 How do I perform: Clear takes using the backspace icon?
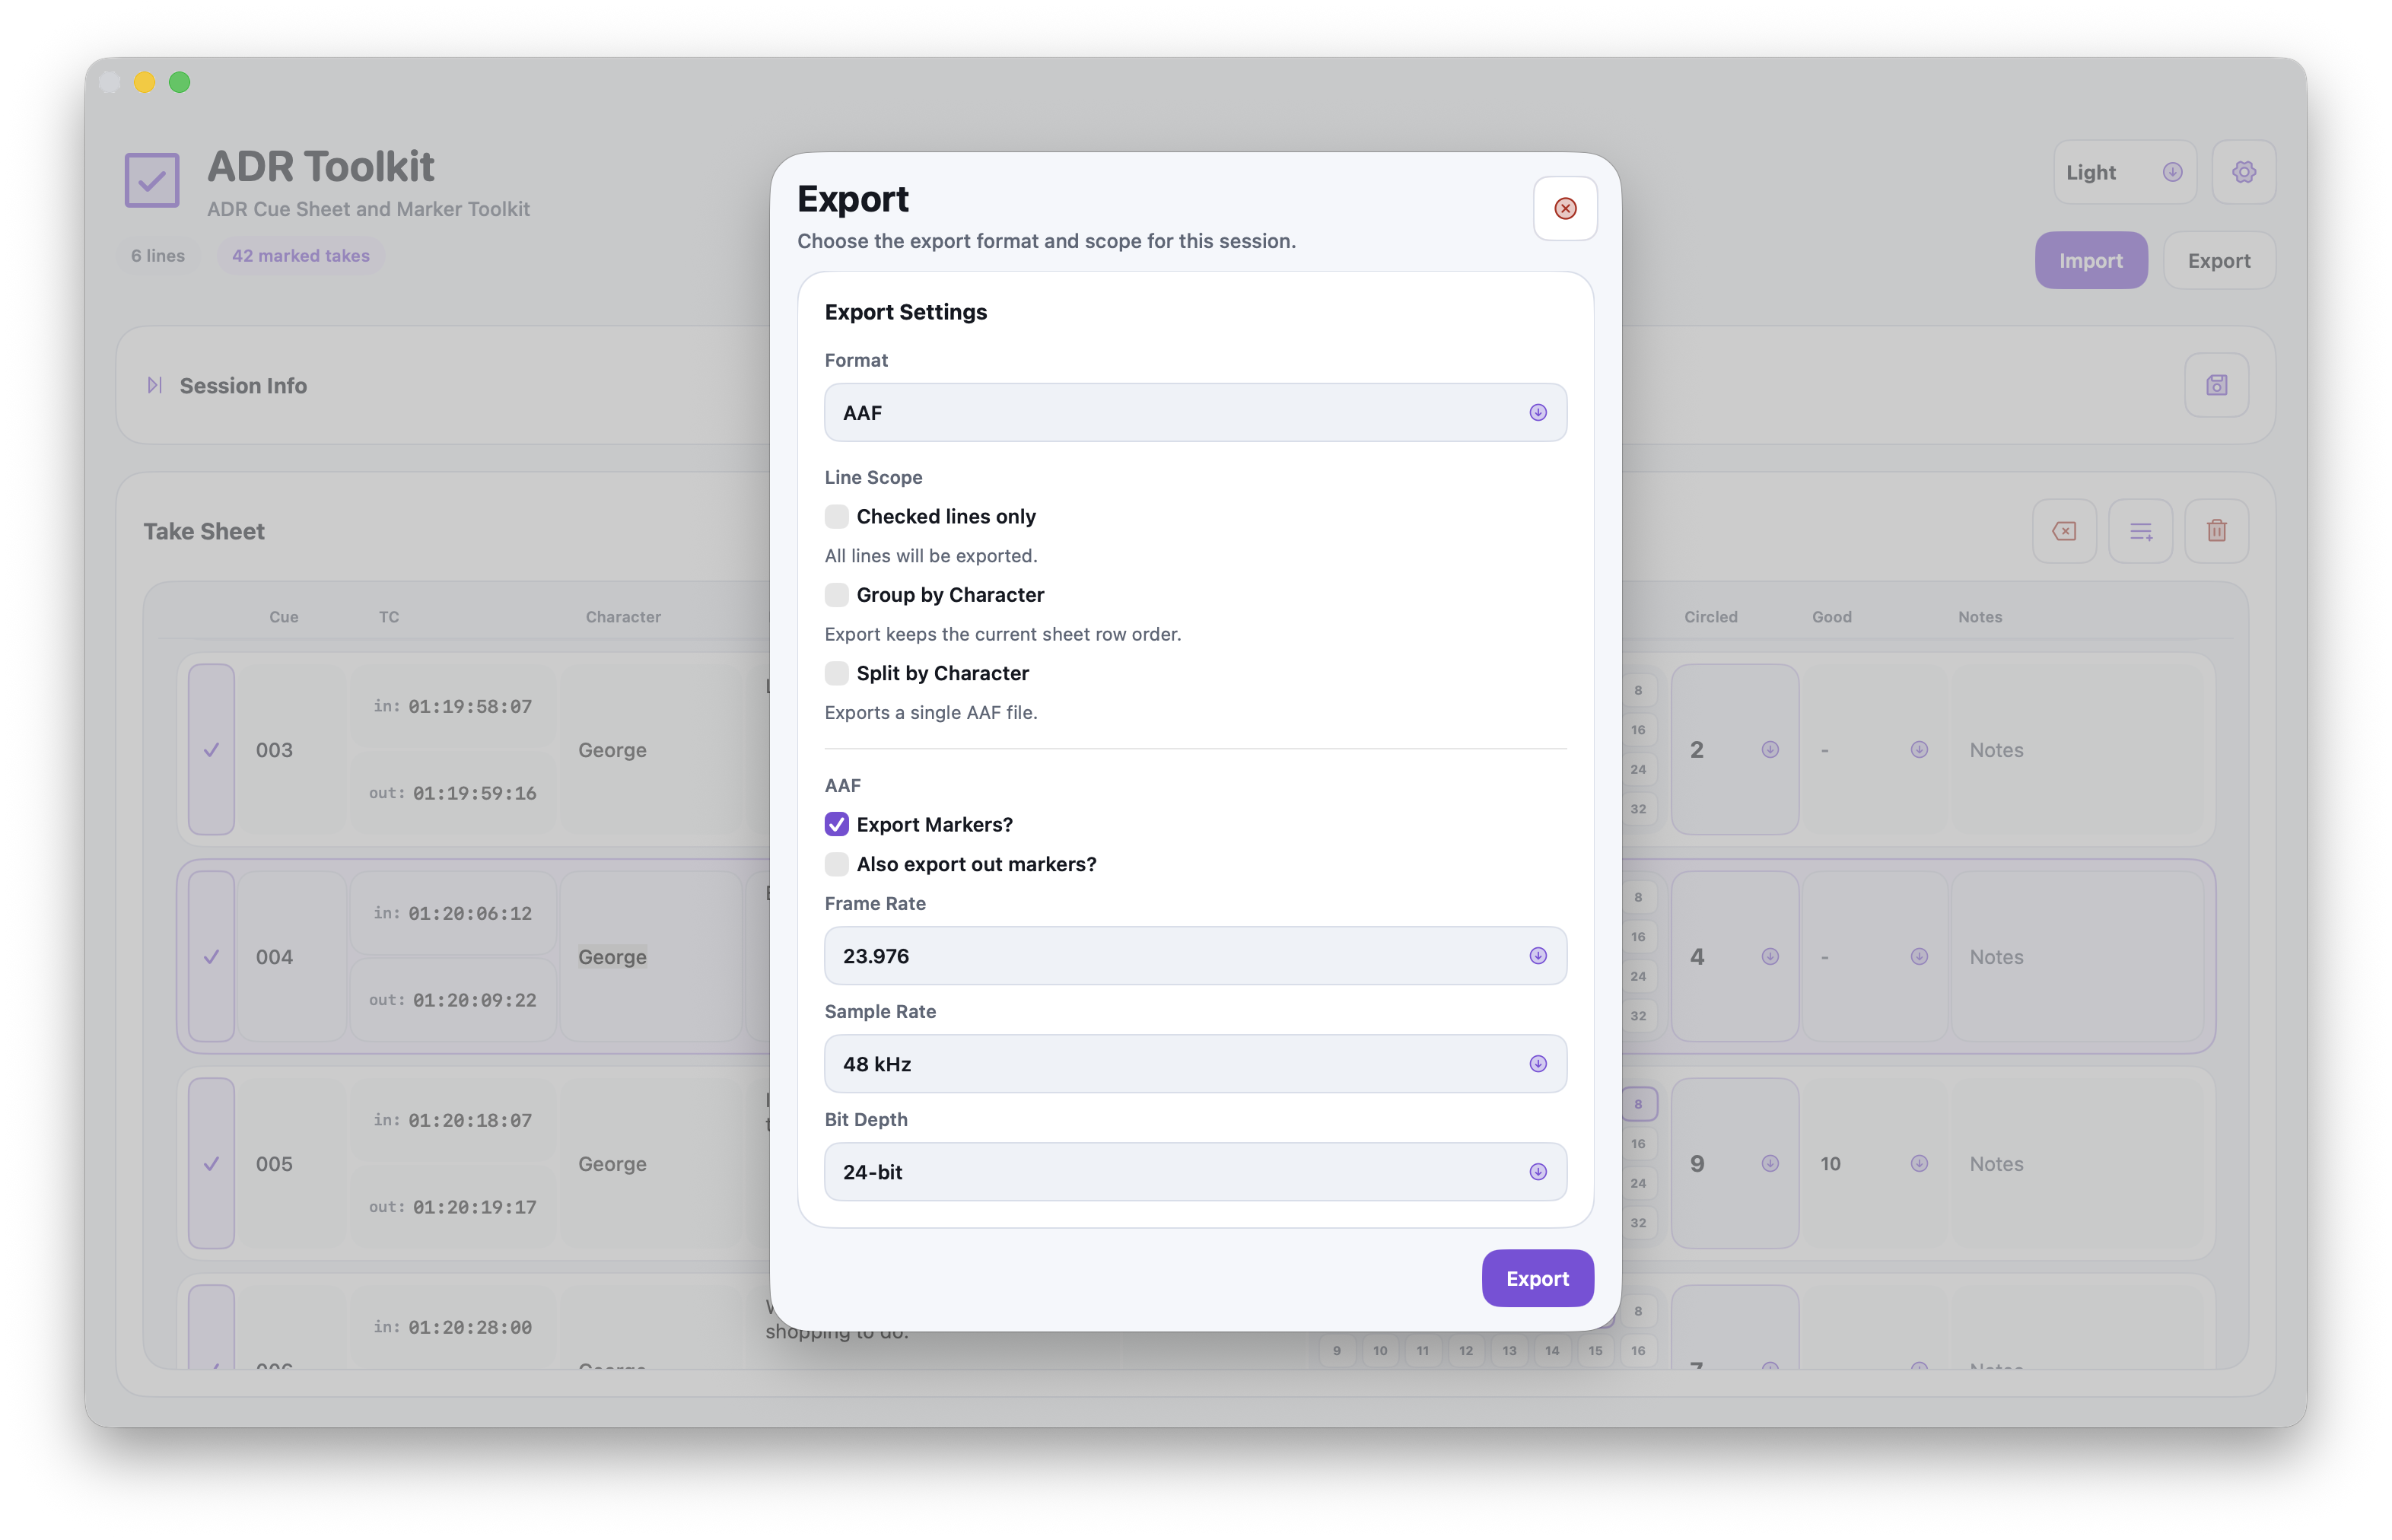tap(2064, 531)
